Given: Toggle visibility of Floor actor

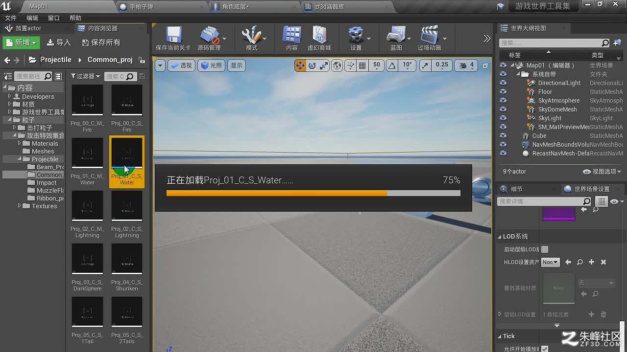Looking at the screenshot, I should coord(503,92).
